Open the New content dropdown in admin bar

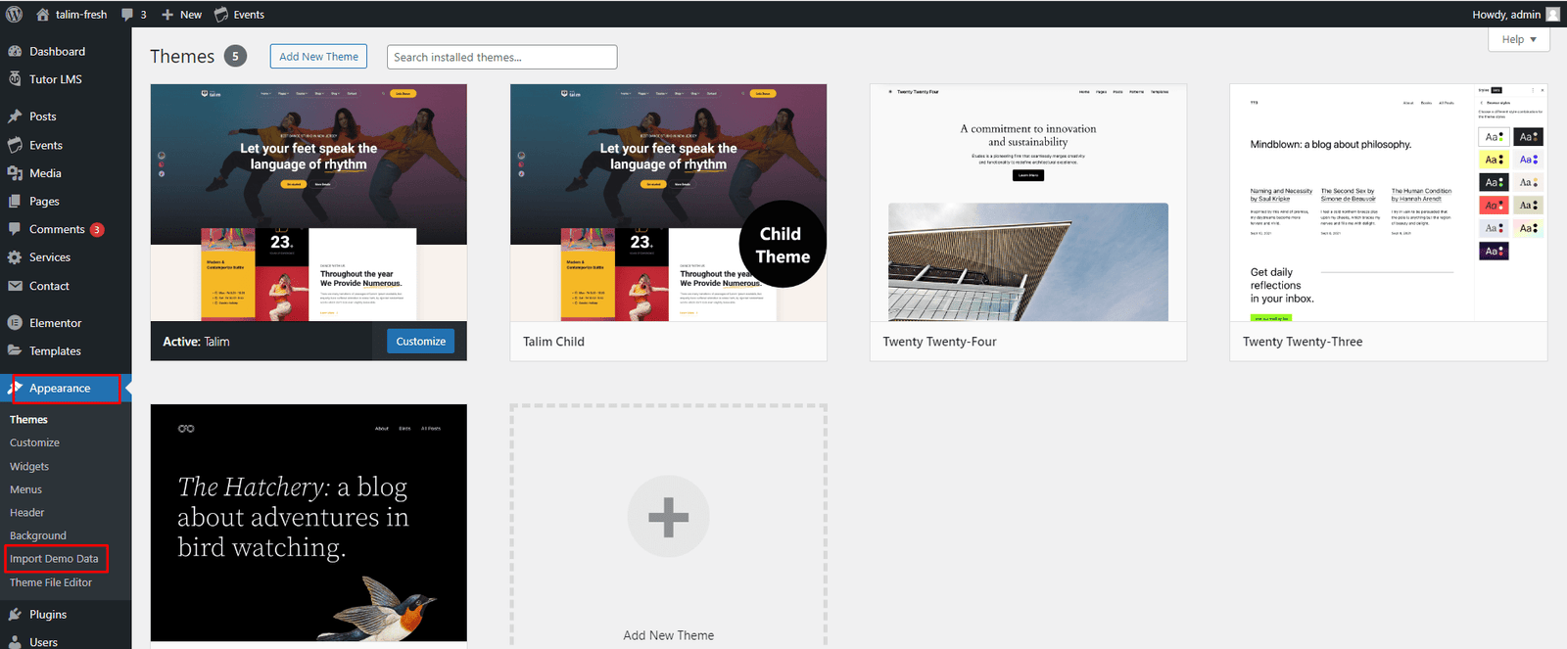coord(182,15)
